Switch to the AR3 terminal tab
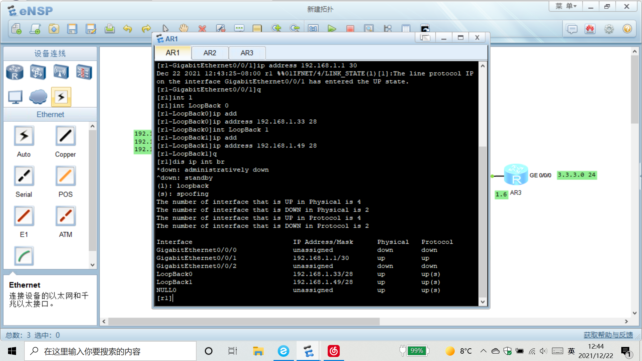642x361 pixels. tap(247, 53)
